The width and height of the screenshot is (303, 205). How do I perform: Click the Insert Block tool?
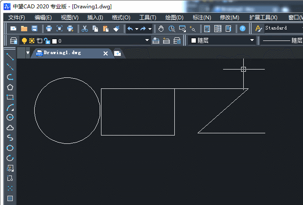[x=10, y=168]
